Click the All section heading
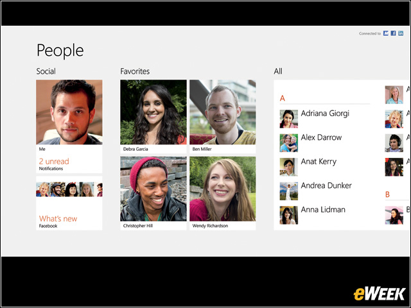The image size is (411, 308). click(278, 71)
